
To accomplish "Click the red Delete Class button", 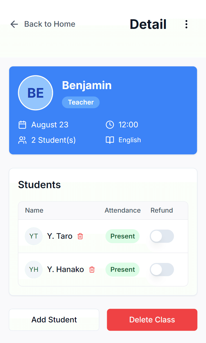I will click(x=152, y=320).
